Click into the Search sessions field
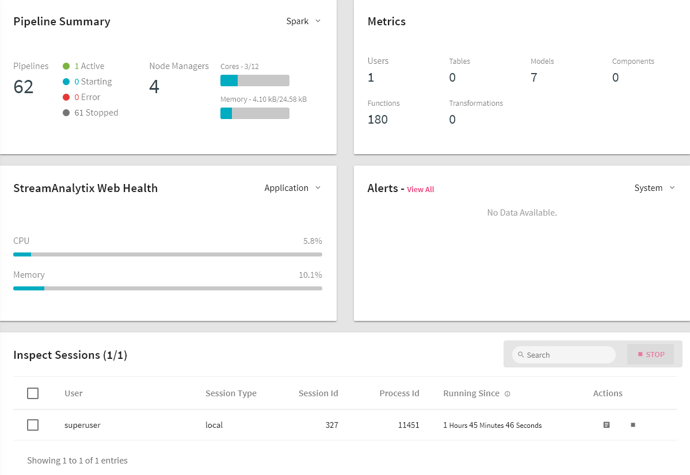This screenshot has height=475, width=690. (x=567, y=355)
